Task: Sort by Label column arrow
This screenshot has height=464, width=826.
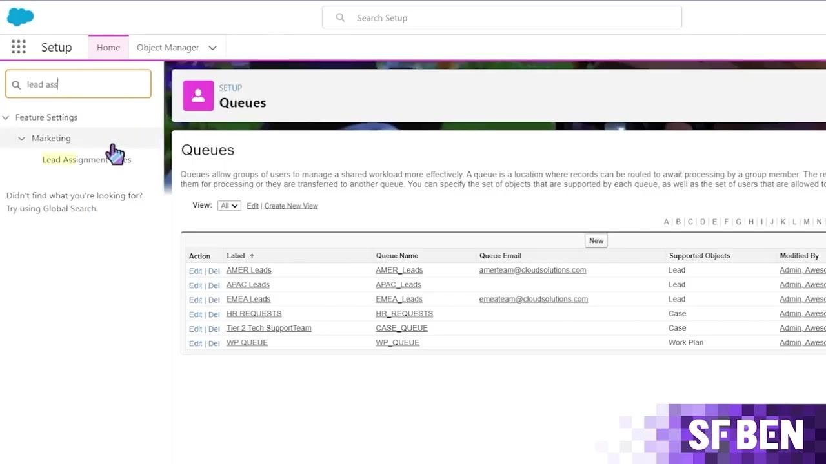Action: click(252, 256)
